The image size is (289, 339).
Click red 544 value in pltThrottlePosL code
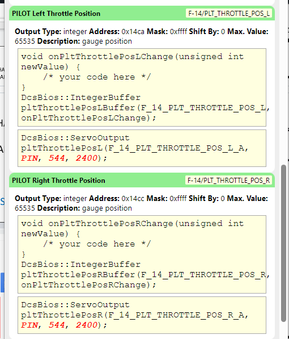(57, 158)
